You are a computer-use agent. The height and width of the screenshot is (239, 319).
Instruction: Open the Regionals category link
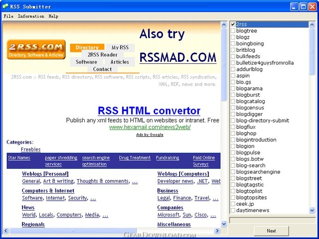33,225
